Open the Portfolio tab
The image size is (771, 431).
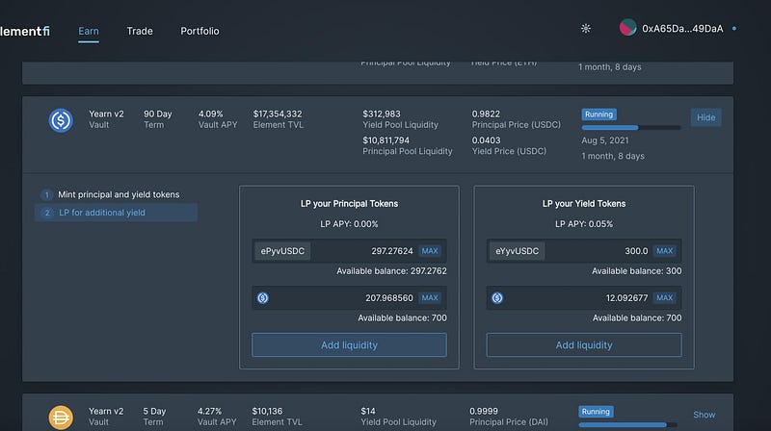199,31
